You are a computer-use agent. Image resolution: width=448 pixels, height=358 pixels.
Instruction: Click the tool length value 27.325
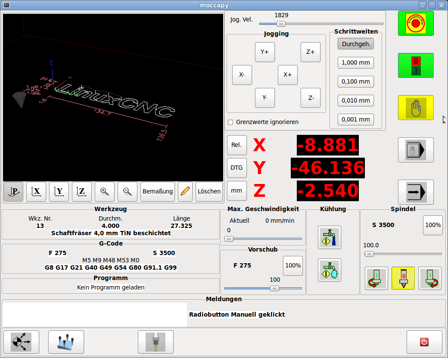(181, 226)
